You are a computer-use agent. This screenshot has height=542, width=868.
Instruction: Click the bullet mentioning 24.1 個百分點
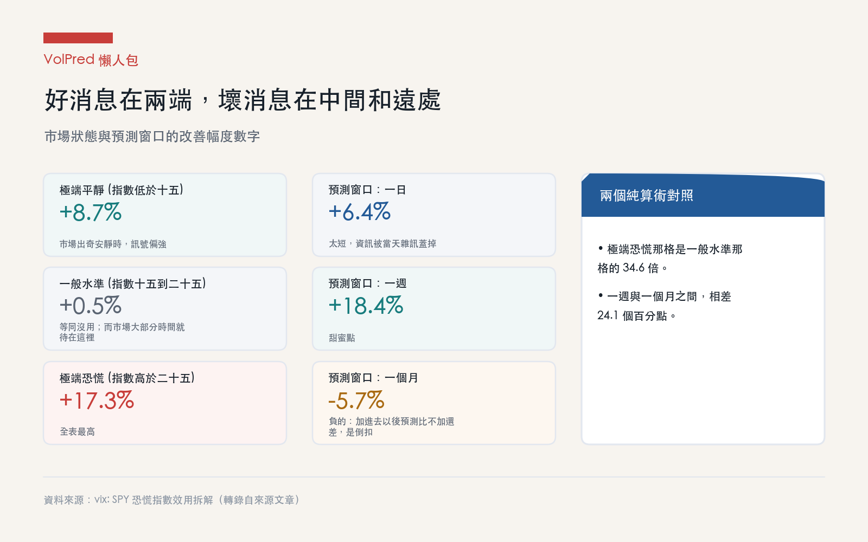[665, 306]
